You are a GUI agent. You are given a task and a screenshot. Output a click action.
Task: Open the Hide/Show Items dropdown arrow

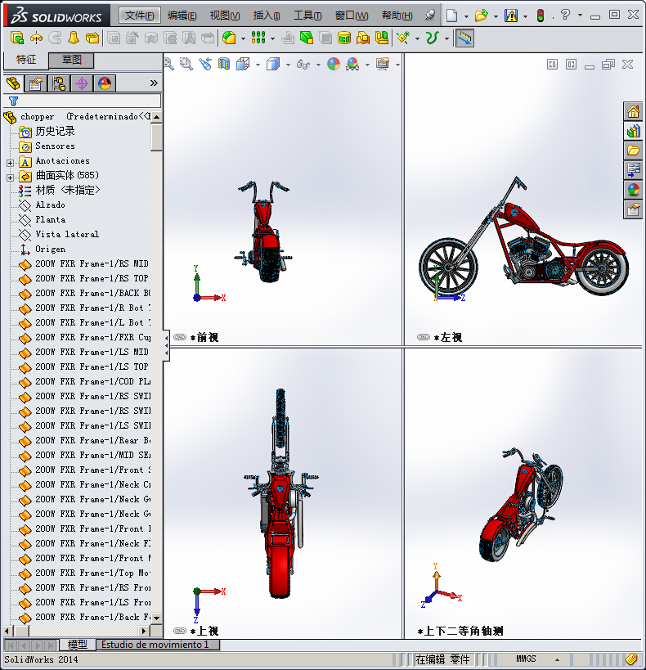318,65
